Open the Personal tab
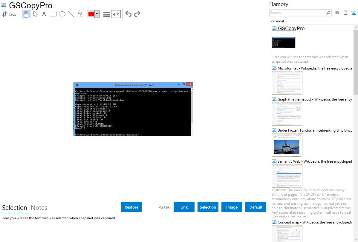 pyautogui.click(x=277, y=21)
